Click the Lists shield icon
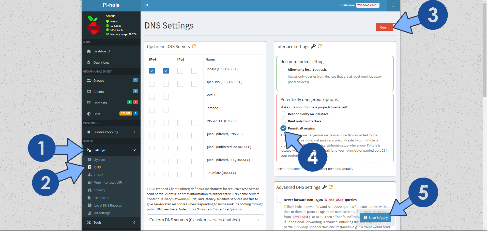Viewport: 487px width, 231px height. click(89, 114)
